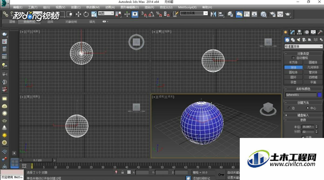324x180 pixels.
Task: Open the 修改器(M) menu
Action: [93, 7]
